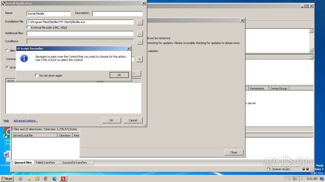Open Windows Explorer from the taskbar
Screen dimensions: 325x182
[29, 179]
